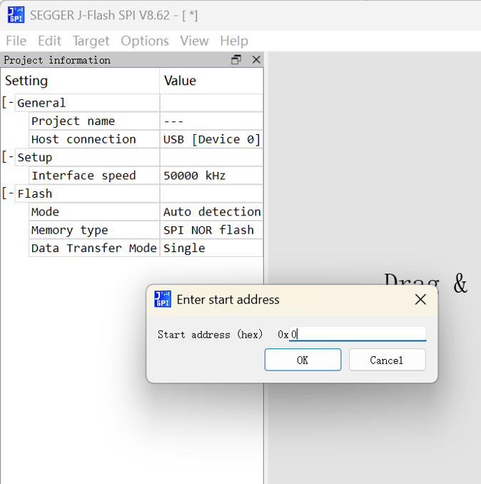Select the Host connection row
The height and width of the screenshot is (484, 481).
point(83,139)
